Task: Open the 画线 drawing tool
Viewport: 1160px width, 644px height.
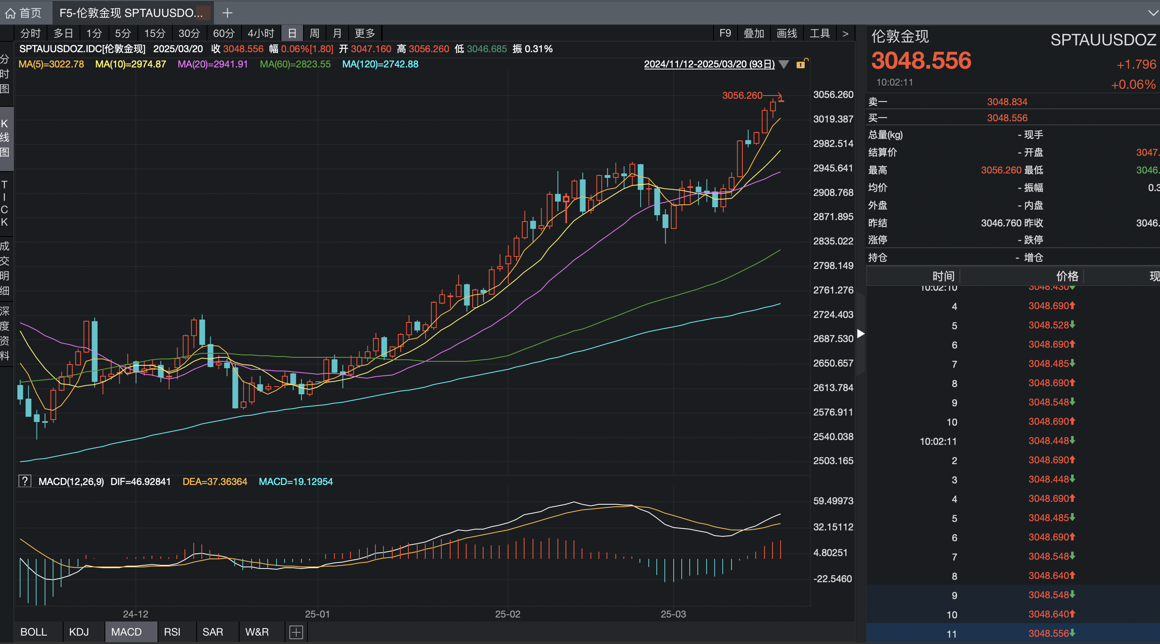Action: pos(786,33)
